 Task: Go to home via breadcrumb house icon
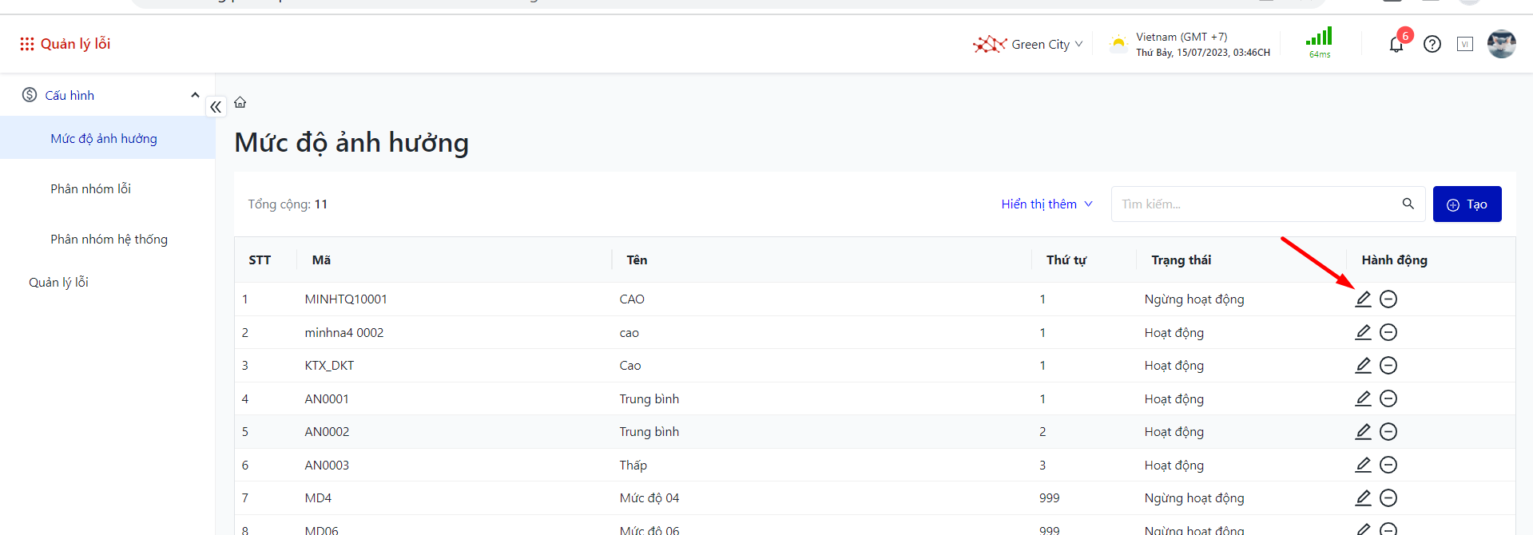click(240, 102)
